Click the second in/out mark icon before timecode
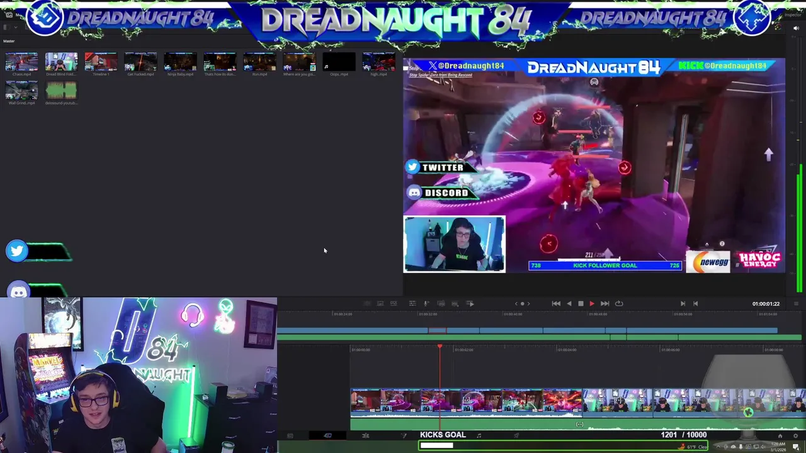806x453 pixels. (x=695, y=303)
